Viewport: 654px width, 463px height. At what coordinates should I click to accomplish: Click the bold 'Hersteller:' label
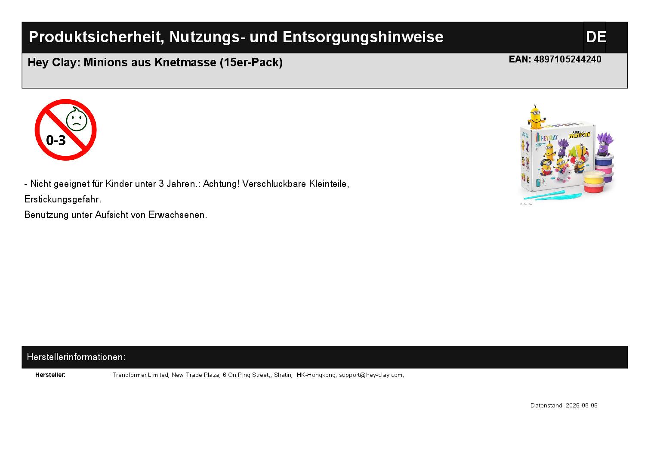[50, 375]
